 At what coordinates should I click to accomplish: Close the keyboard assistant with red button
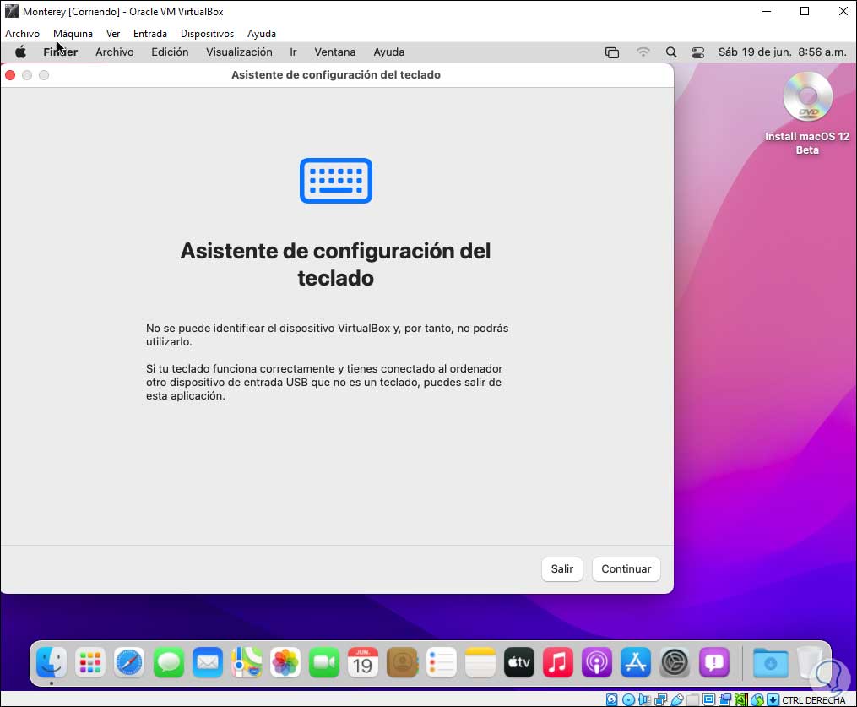click(10, 75)
